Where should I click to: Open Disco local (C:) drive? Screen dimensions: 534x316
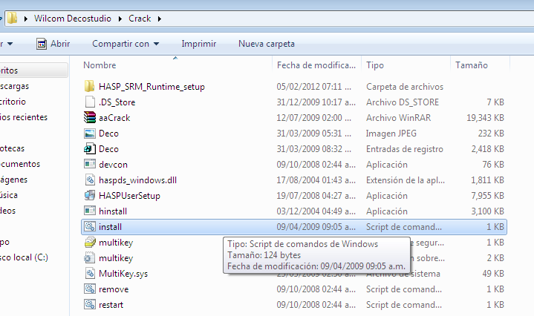[24, 257]
